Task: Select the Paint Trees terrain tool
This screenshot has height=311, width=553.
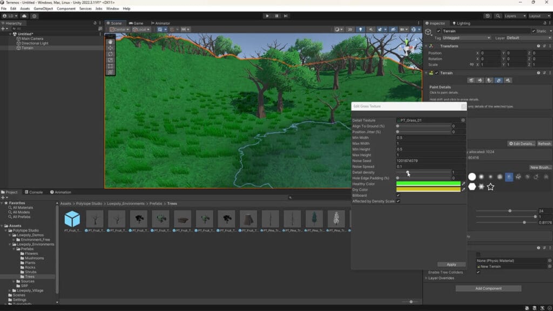Action: (x=489, y=80)
